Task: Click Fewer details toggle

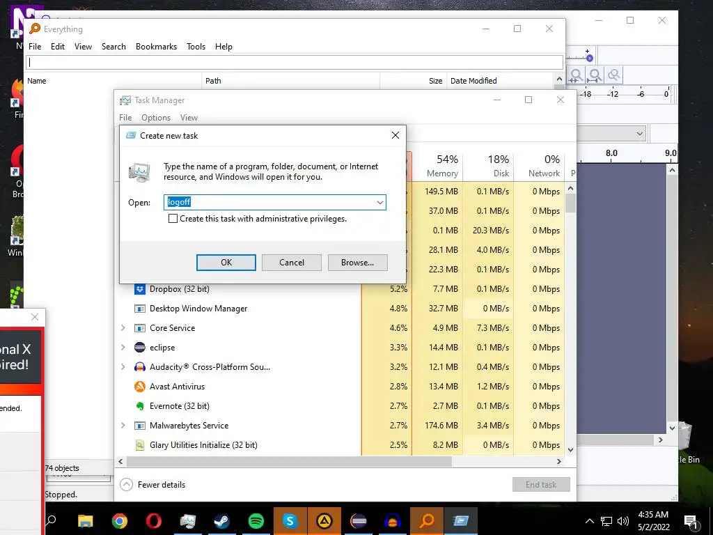Action: coord(152,485)
